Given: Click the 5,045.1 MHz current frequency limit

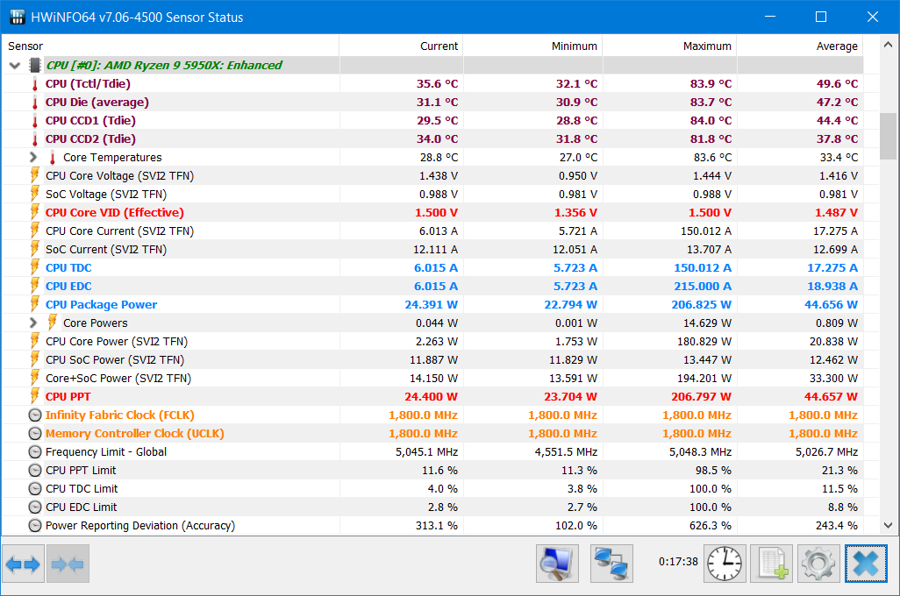Looking at the screenshot, I should click(x=426, y=452).
